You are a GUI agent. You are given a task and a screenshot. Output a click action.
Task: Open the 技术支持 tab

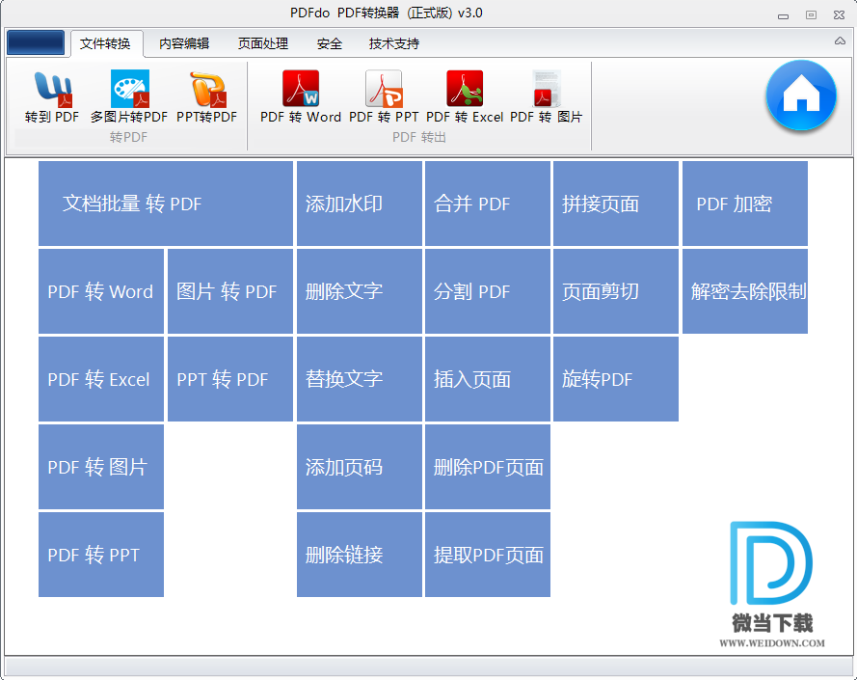(394, 43)
